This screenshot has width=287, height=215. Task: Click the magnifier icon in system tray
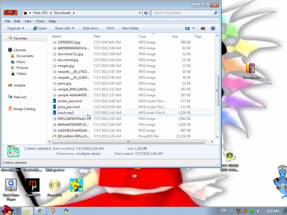click(x=245, y=211)
